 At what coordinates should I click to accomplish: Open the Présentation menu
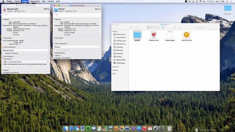[35, 1]
